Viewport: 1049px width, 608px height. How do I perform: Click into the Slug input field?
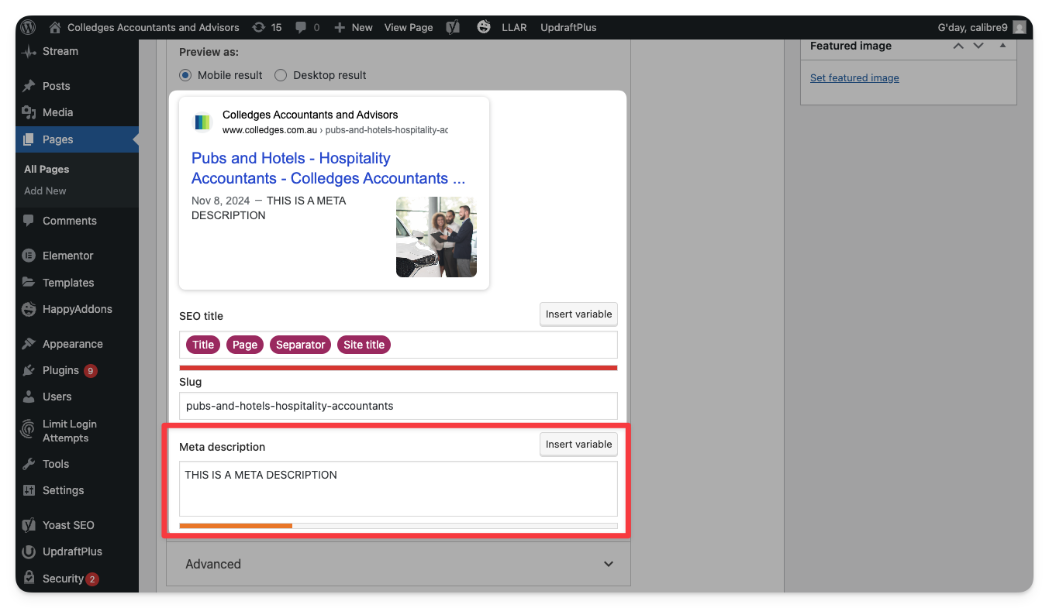[x=398, y=406]
